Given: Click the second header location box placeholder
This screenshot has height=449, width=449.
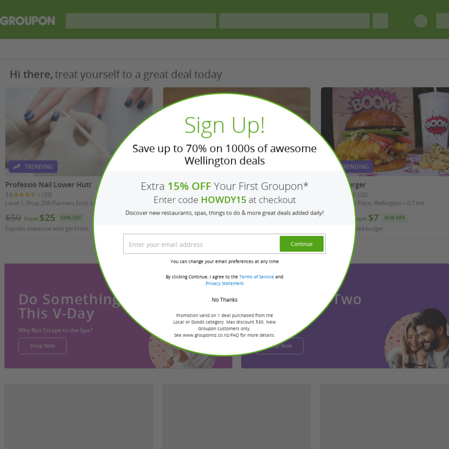Looking at the screenshot, I should [294, 20].
